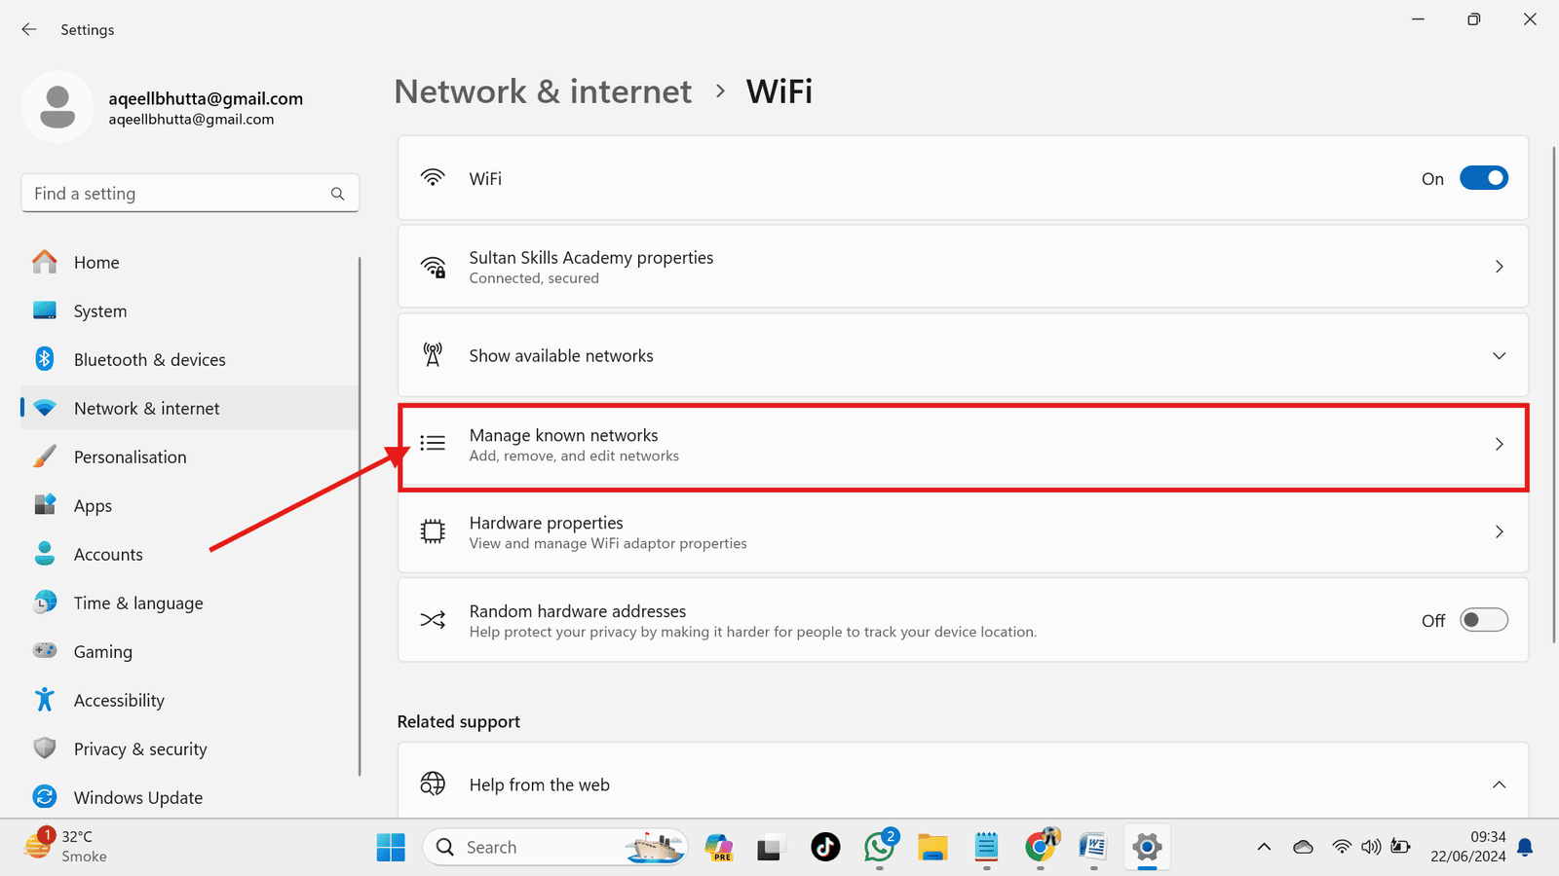Screen dimensions: 1559x876
Task: Adjust speaker volume from system tray
Action: pos(1371,847)
